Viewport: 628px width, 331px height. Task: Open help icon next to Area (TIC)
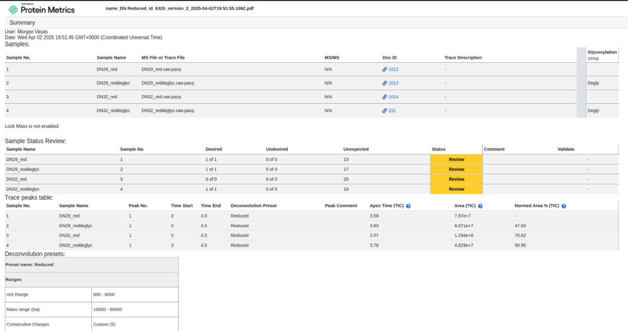[480, 206]
